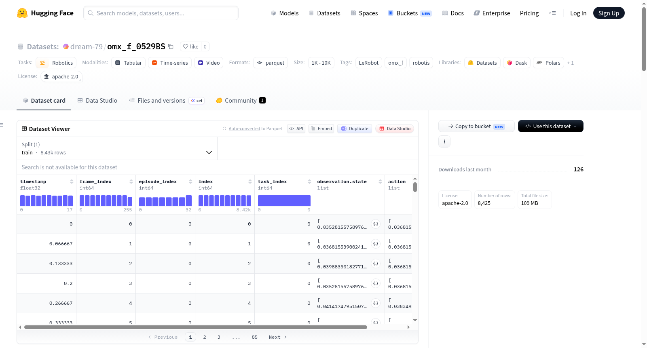Switch to the Data Studio tab
Image resolution: width=647 pixels, height=348 pixels.
point(97,101)
